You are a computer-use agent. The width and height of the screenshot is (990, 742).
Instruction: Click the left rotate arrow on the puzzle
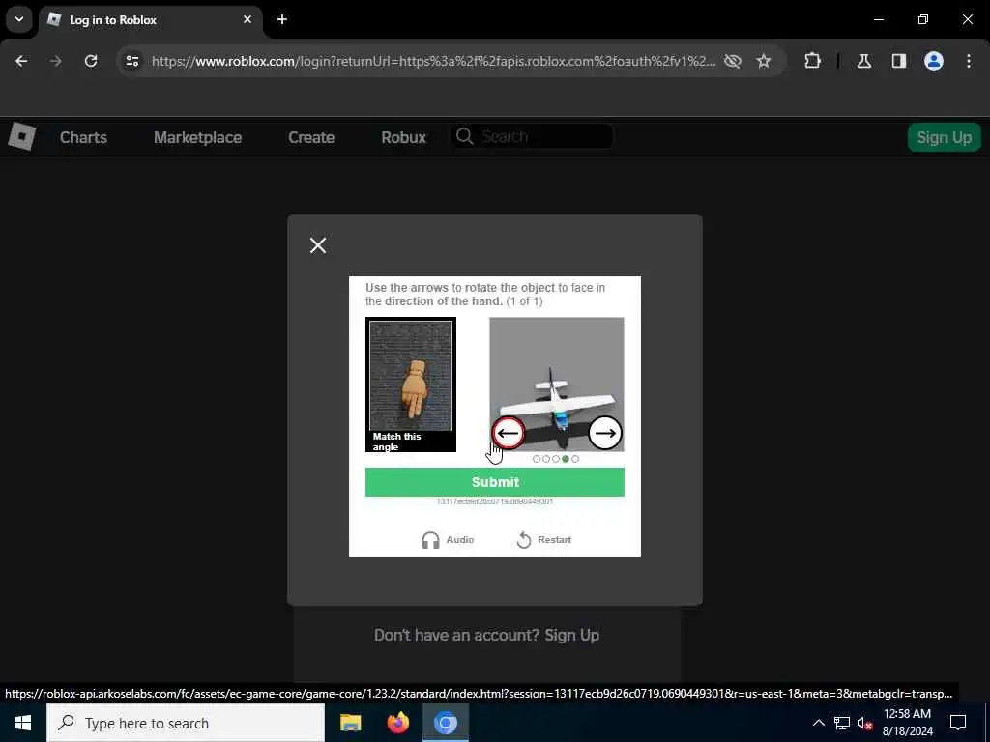[x=508, y=433]
